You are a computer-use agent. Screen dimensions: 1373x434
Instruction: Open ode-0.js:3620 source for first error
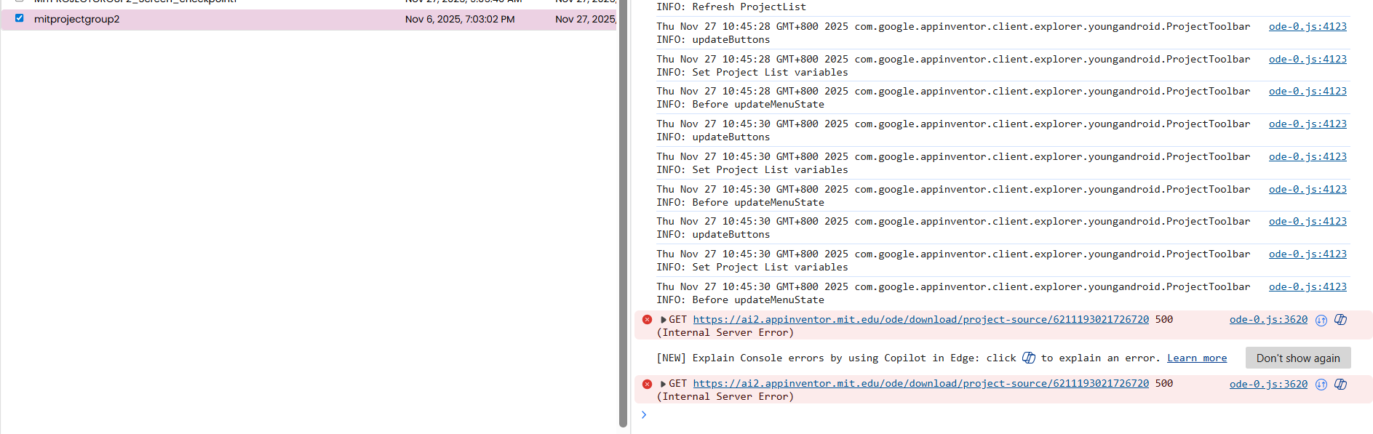(x=1268, y=320)
